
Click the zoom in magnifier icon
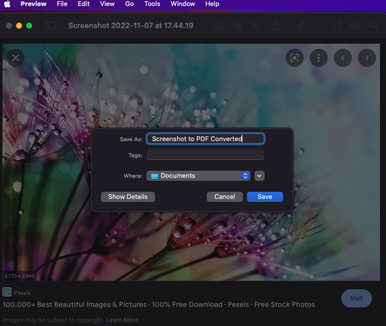tap(255, 26)
